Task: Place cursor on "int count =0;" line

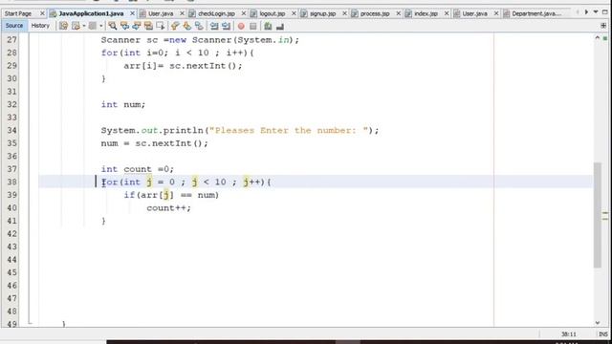Action: tap(138, 169)
